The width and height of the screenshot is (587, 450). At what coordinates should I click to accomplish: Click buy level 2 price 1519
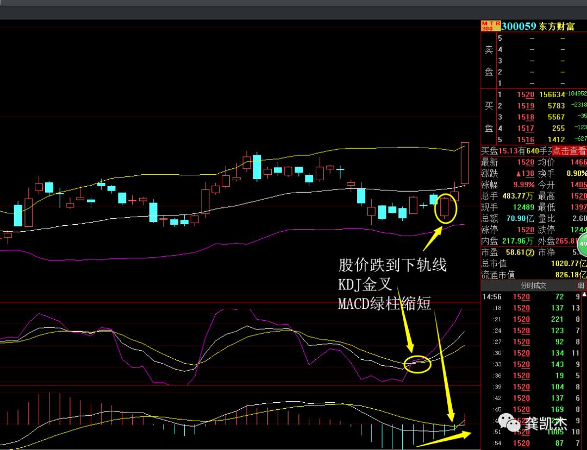click(525, 106)
